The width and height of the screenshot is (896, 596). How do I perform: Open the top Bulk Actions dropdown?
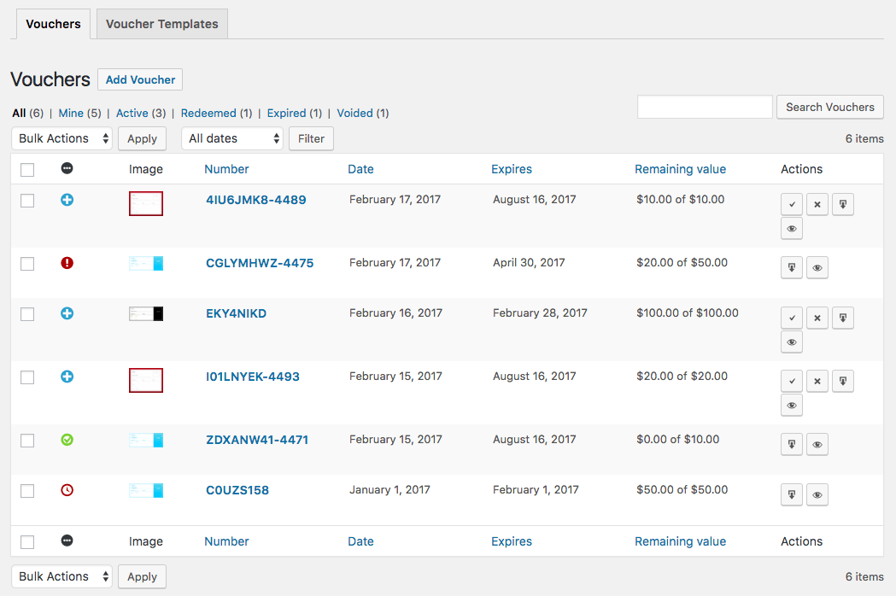click(x=61, y=138)
